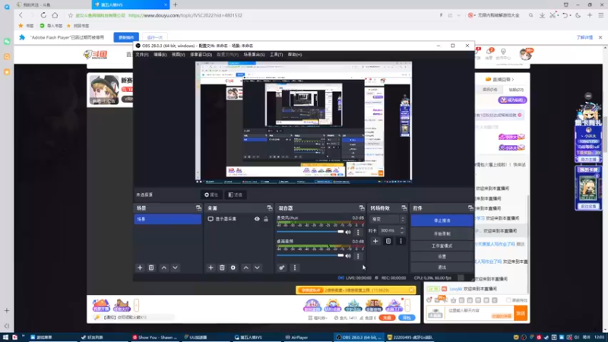Open source properties gear icon

233,268
